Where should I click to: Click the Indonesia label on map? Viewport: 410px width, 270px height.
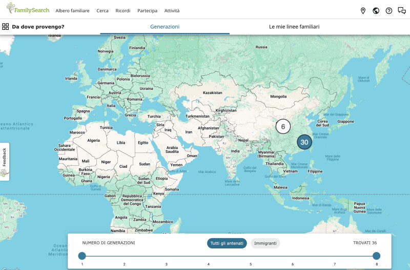point(300,198)
